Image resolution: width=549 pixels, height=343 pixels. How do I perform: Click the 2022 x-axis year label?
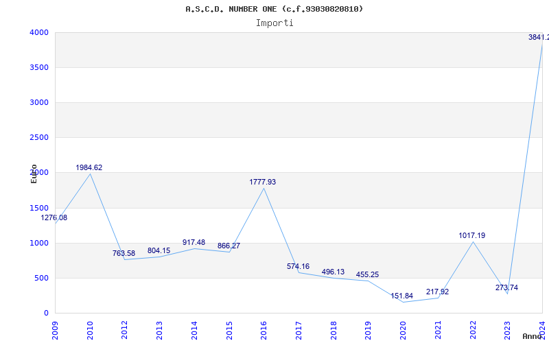tap(473, 330)
